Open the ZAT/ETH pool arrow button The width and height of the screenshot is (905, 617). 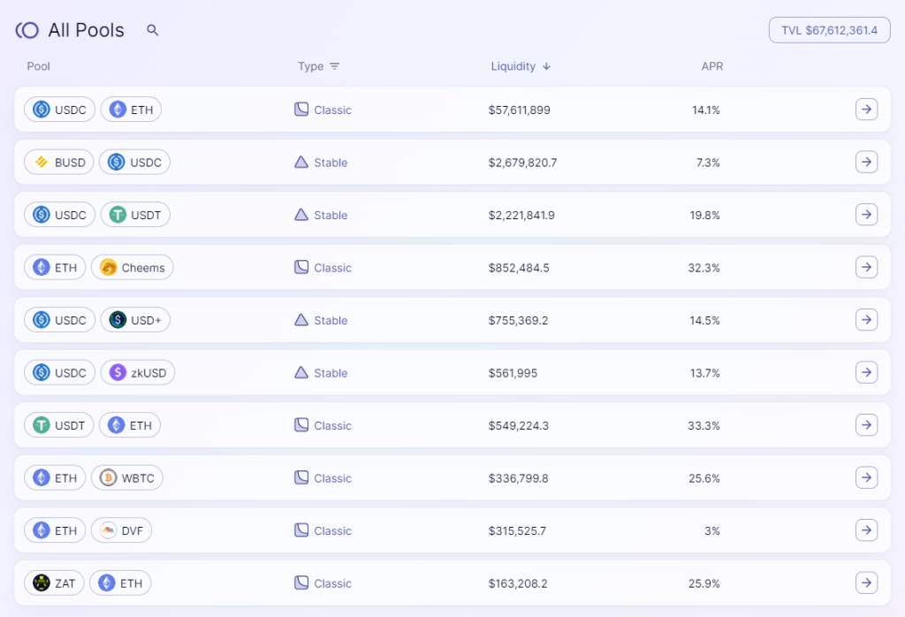866,583
